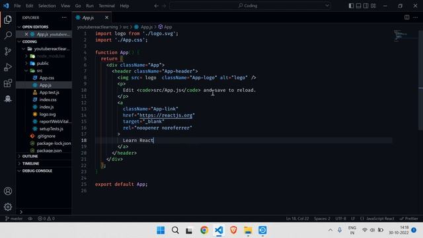Image resolution: width=423 pixels, height=238 pixels.
Task: Open the ghost-shaped extension icon in activity bar
Action: click(8, 99)
